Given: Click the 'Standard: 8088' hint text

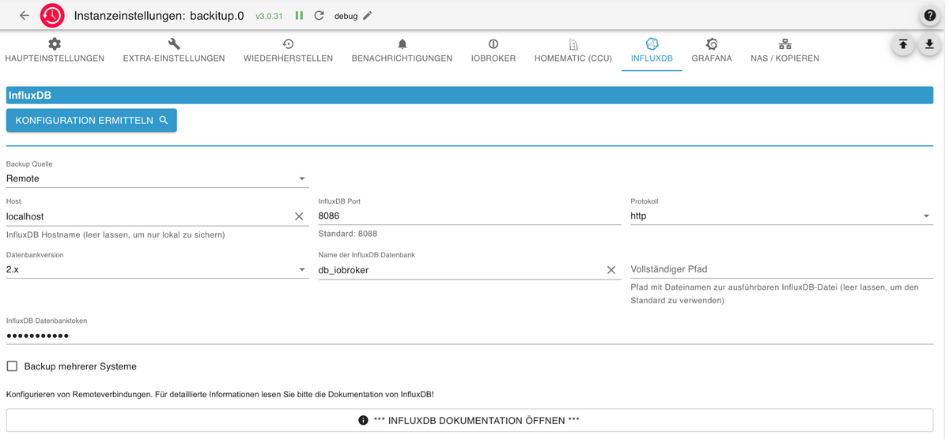Looking at the screenshot, I should click(x=347, y=234).
